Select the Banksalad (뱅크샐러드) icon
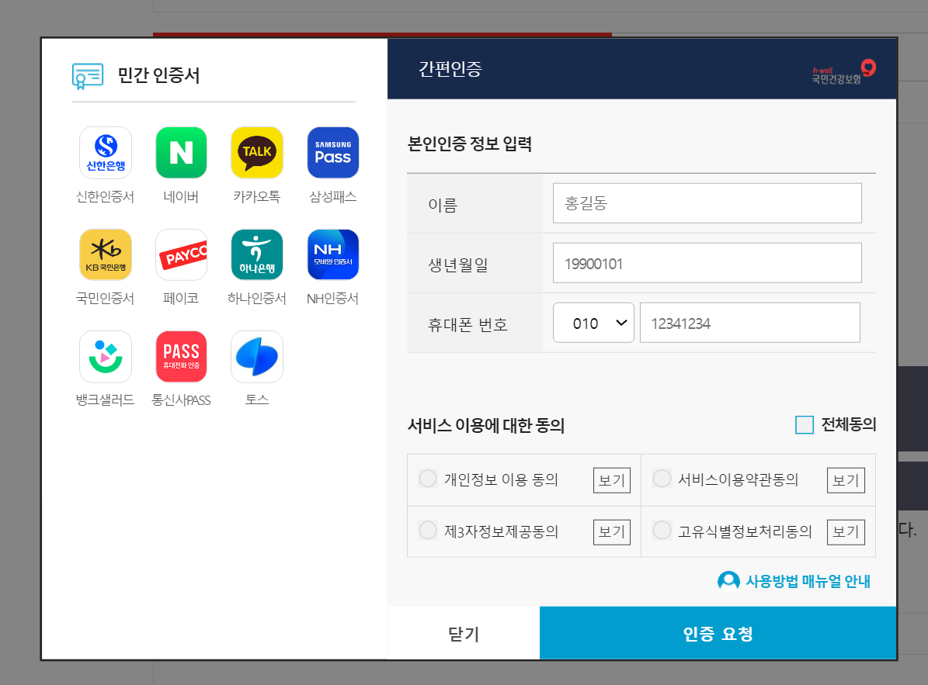 106,356
